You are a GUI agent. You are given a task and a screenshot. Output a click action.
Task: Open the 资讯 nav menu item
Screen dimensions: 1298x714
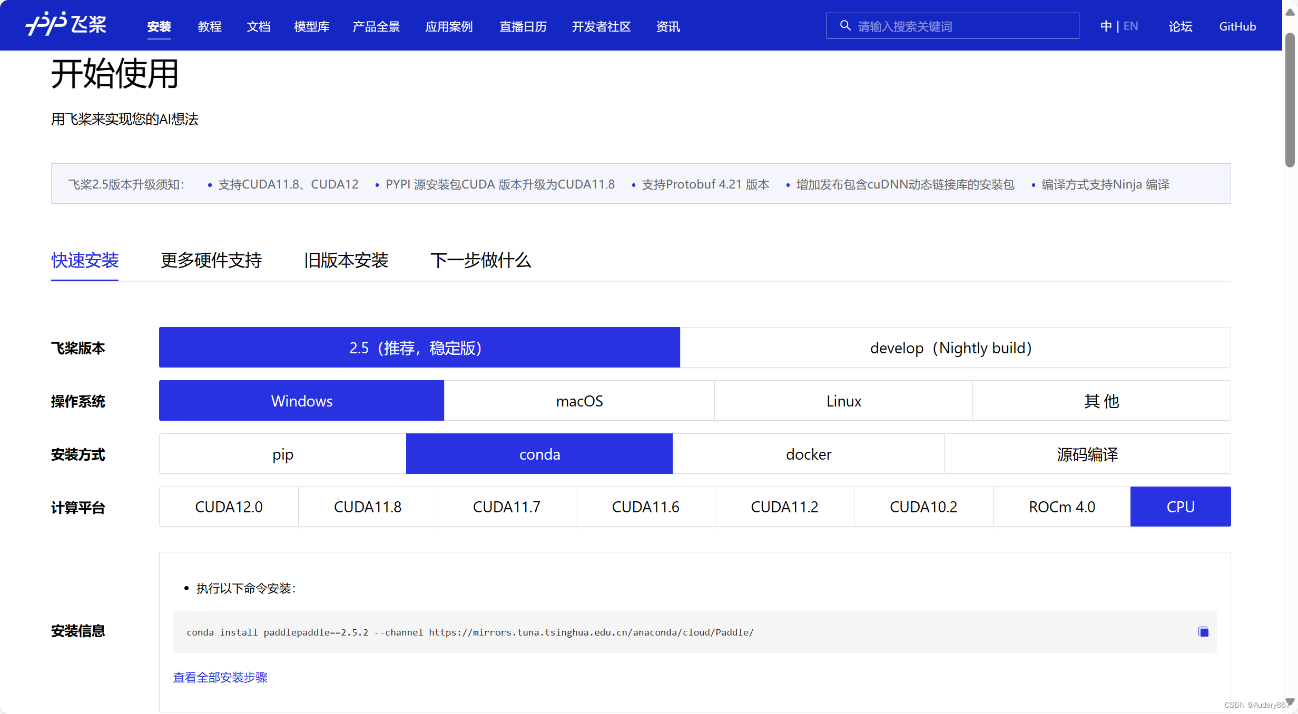668,26
